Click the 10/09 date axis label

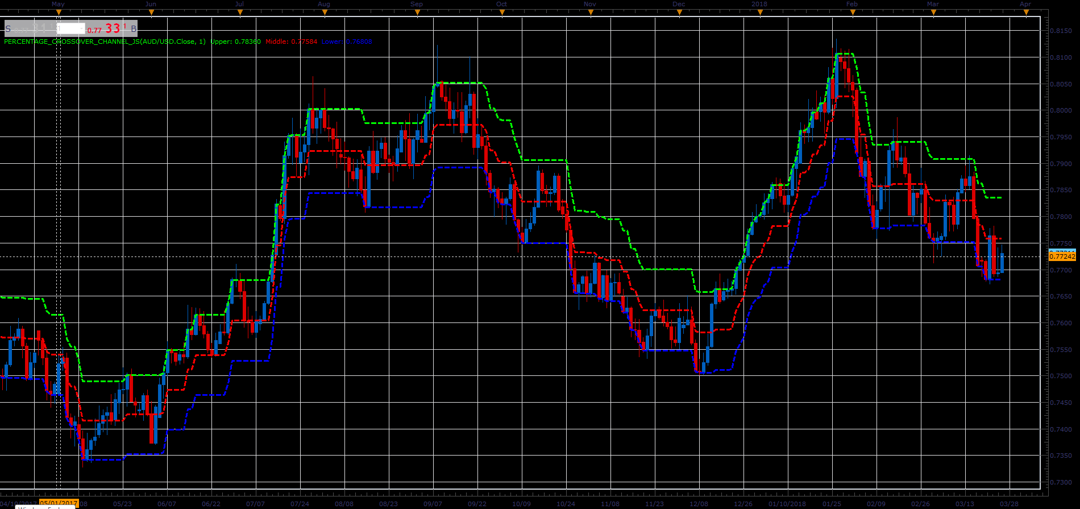[521, 504]
